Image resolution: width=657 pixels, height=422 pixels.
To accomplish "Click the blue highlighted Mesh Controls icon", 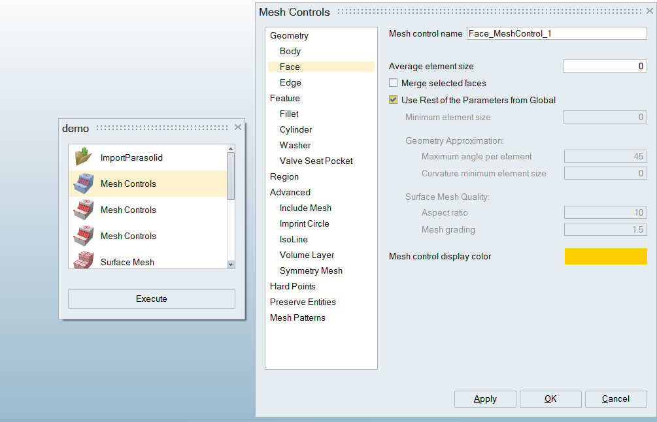I will point(83,184).
